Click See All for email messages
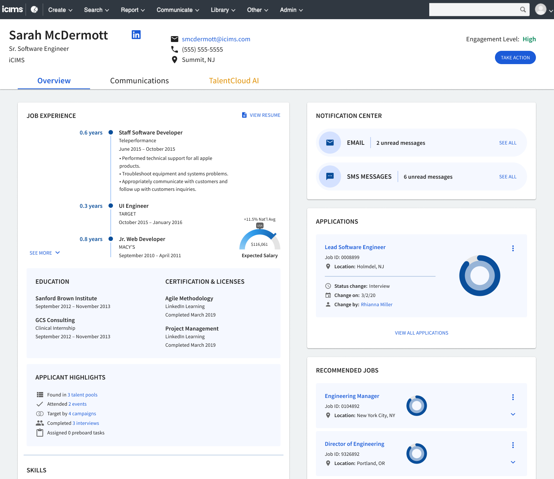 [x=508, y=143]
